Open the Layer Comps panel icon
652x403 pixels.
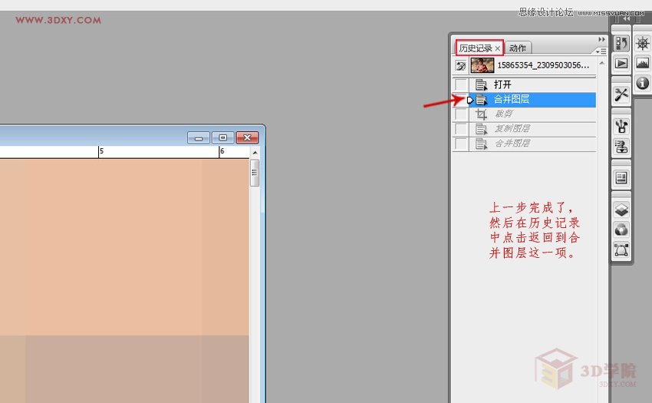click(x=621, y=178)
